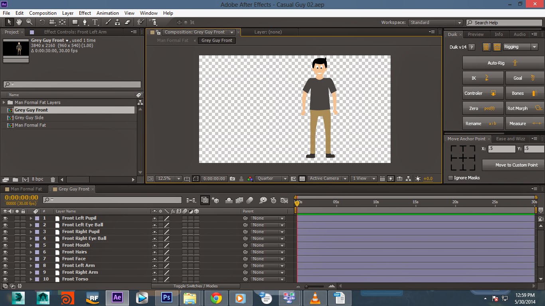Viewport: 545px width, 306px height.
Task: Toggle Transparency Grid in the composition viewer
Action: 302,178
